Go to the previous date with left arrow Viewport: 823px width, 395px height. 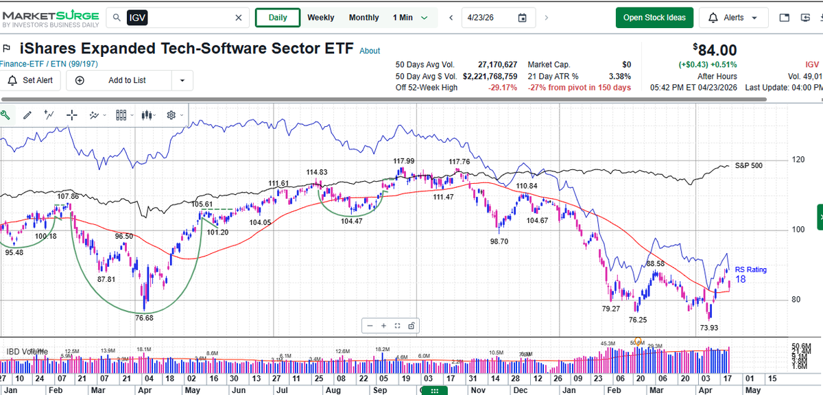451,18
